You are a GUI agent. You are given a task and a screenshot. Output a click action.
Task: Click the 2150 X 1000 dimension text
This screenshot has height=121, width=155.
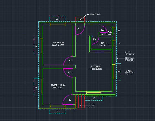tap(104, 45)
